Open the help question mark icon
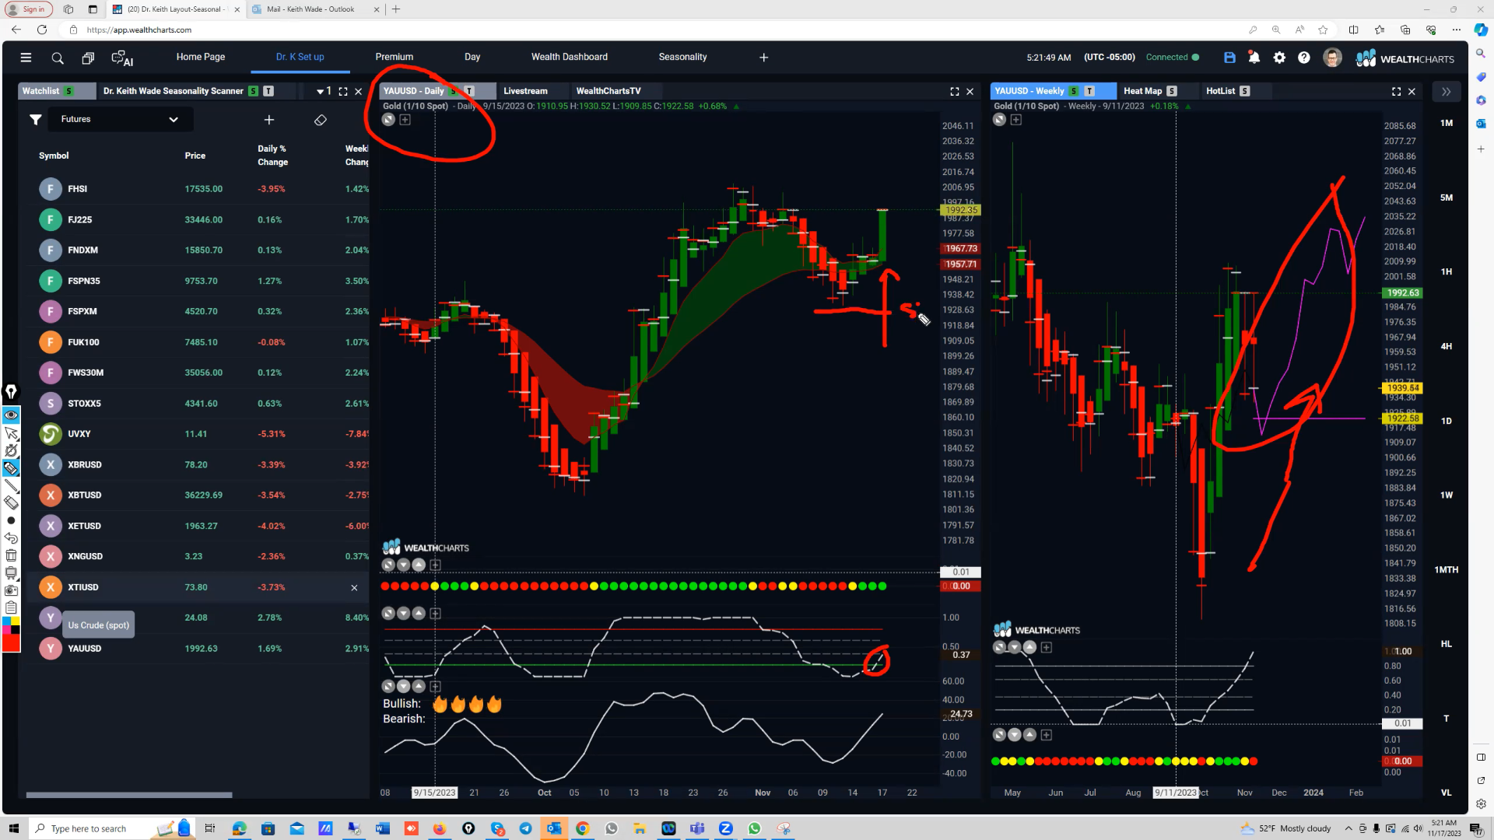 1304,58
